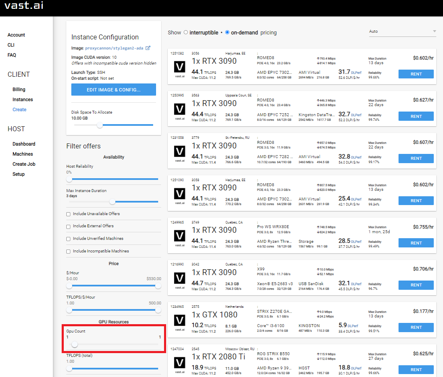
Task: Click TFLOPS/$/Hour minimum slider handle
Action: click(69, 310)
